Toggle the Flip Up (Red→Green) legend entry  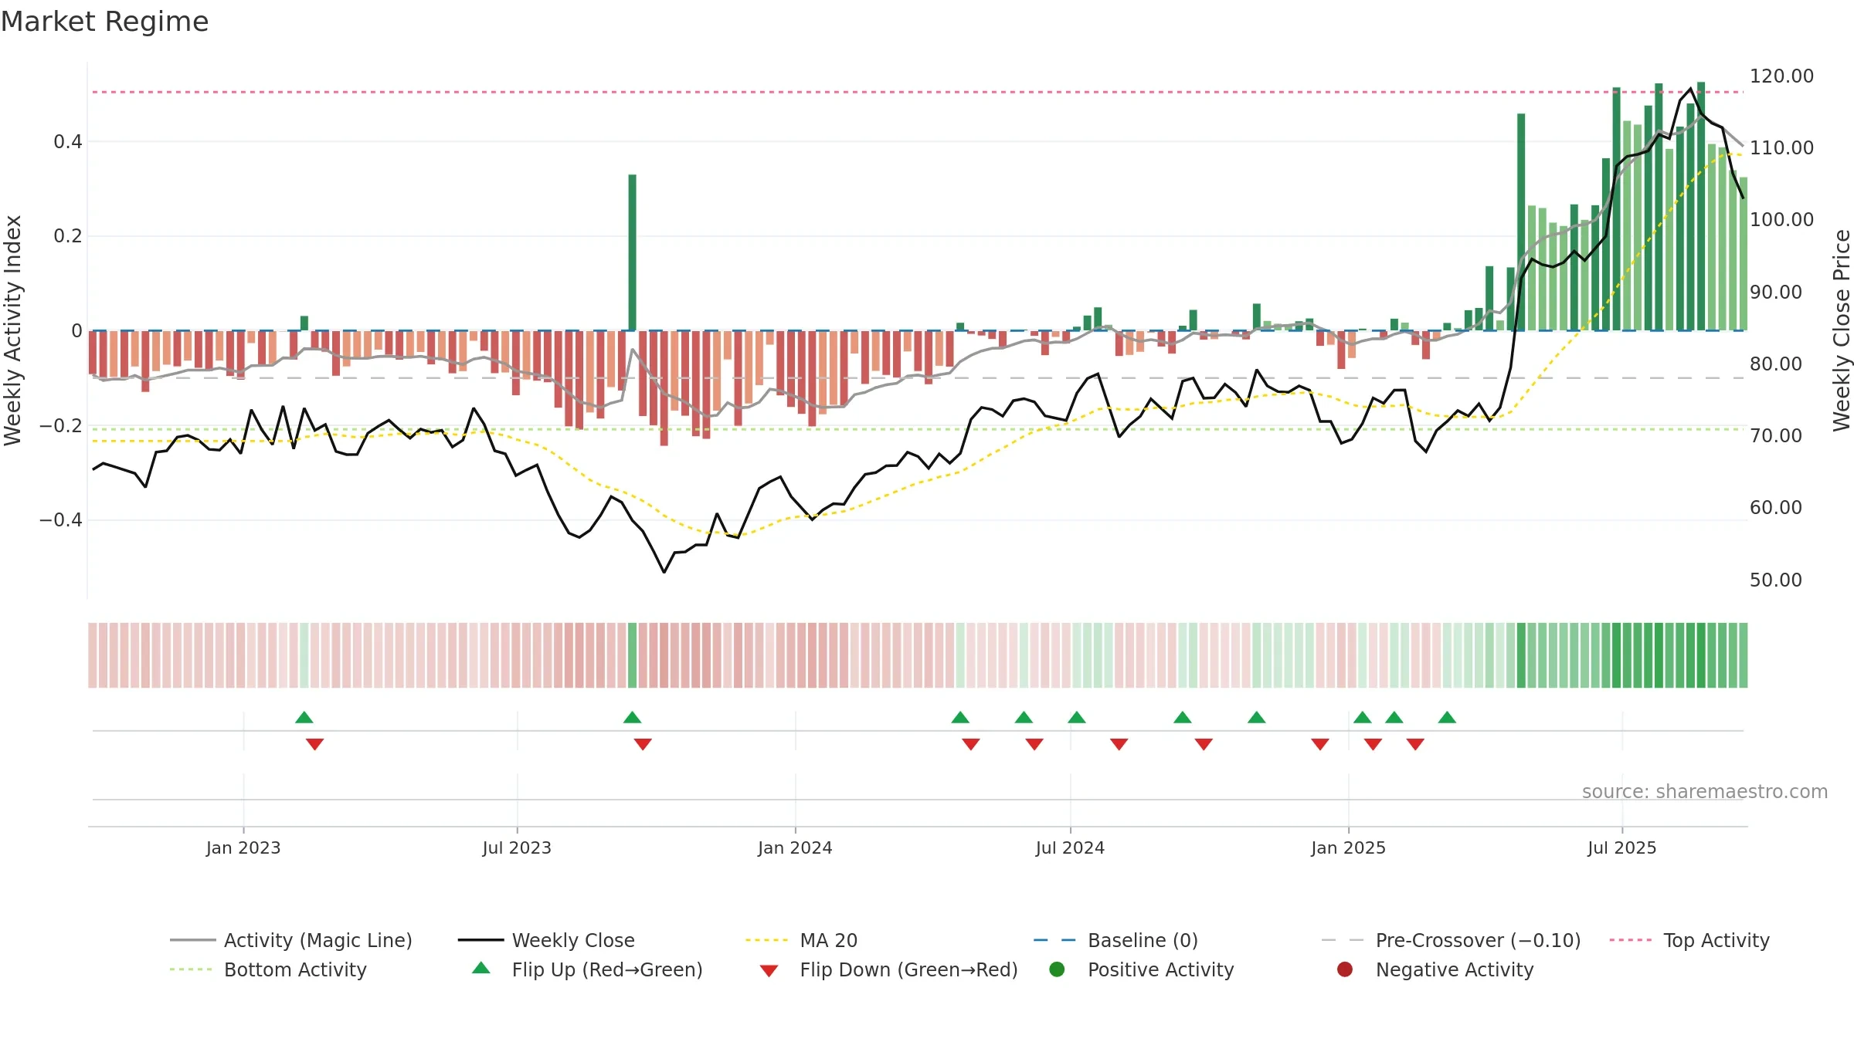click(587, 969)
